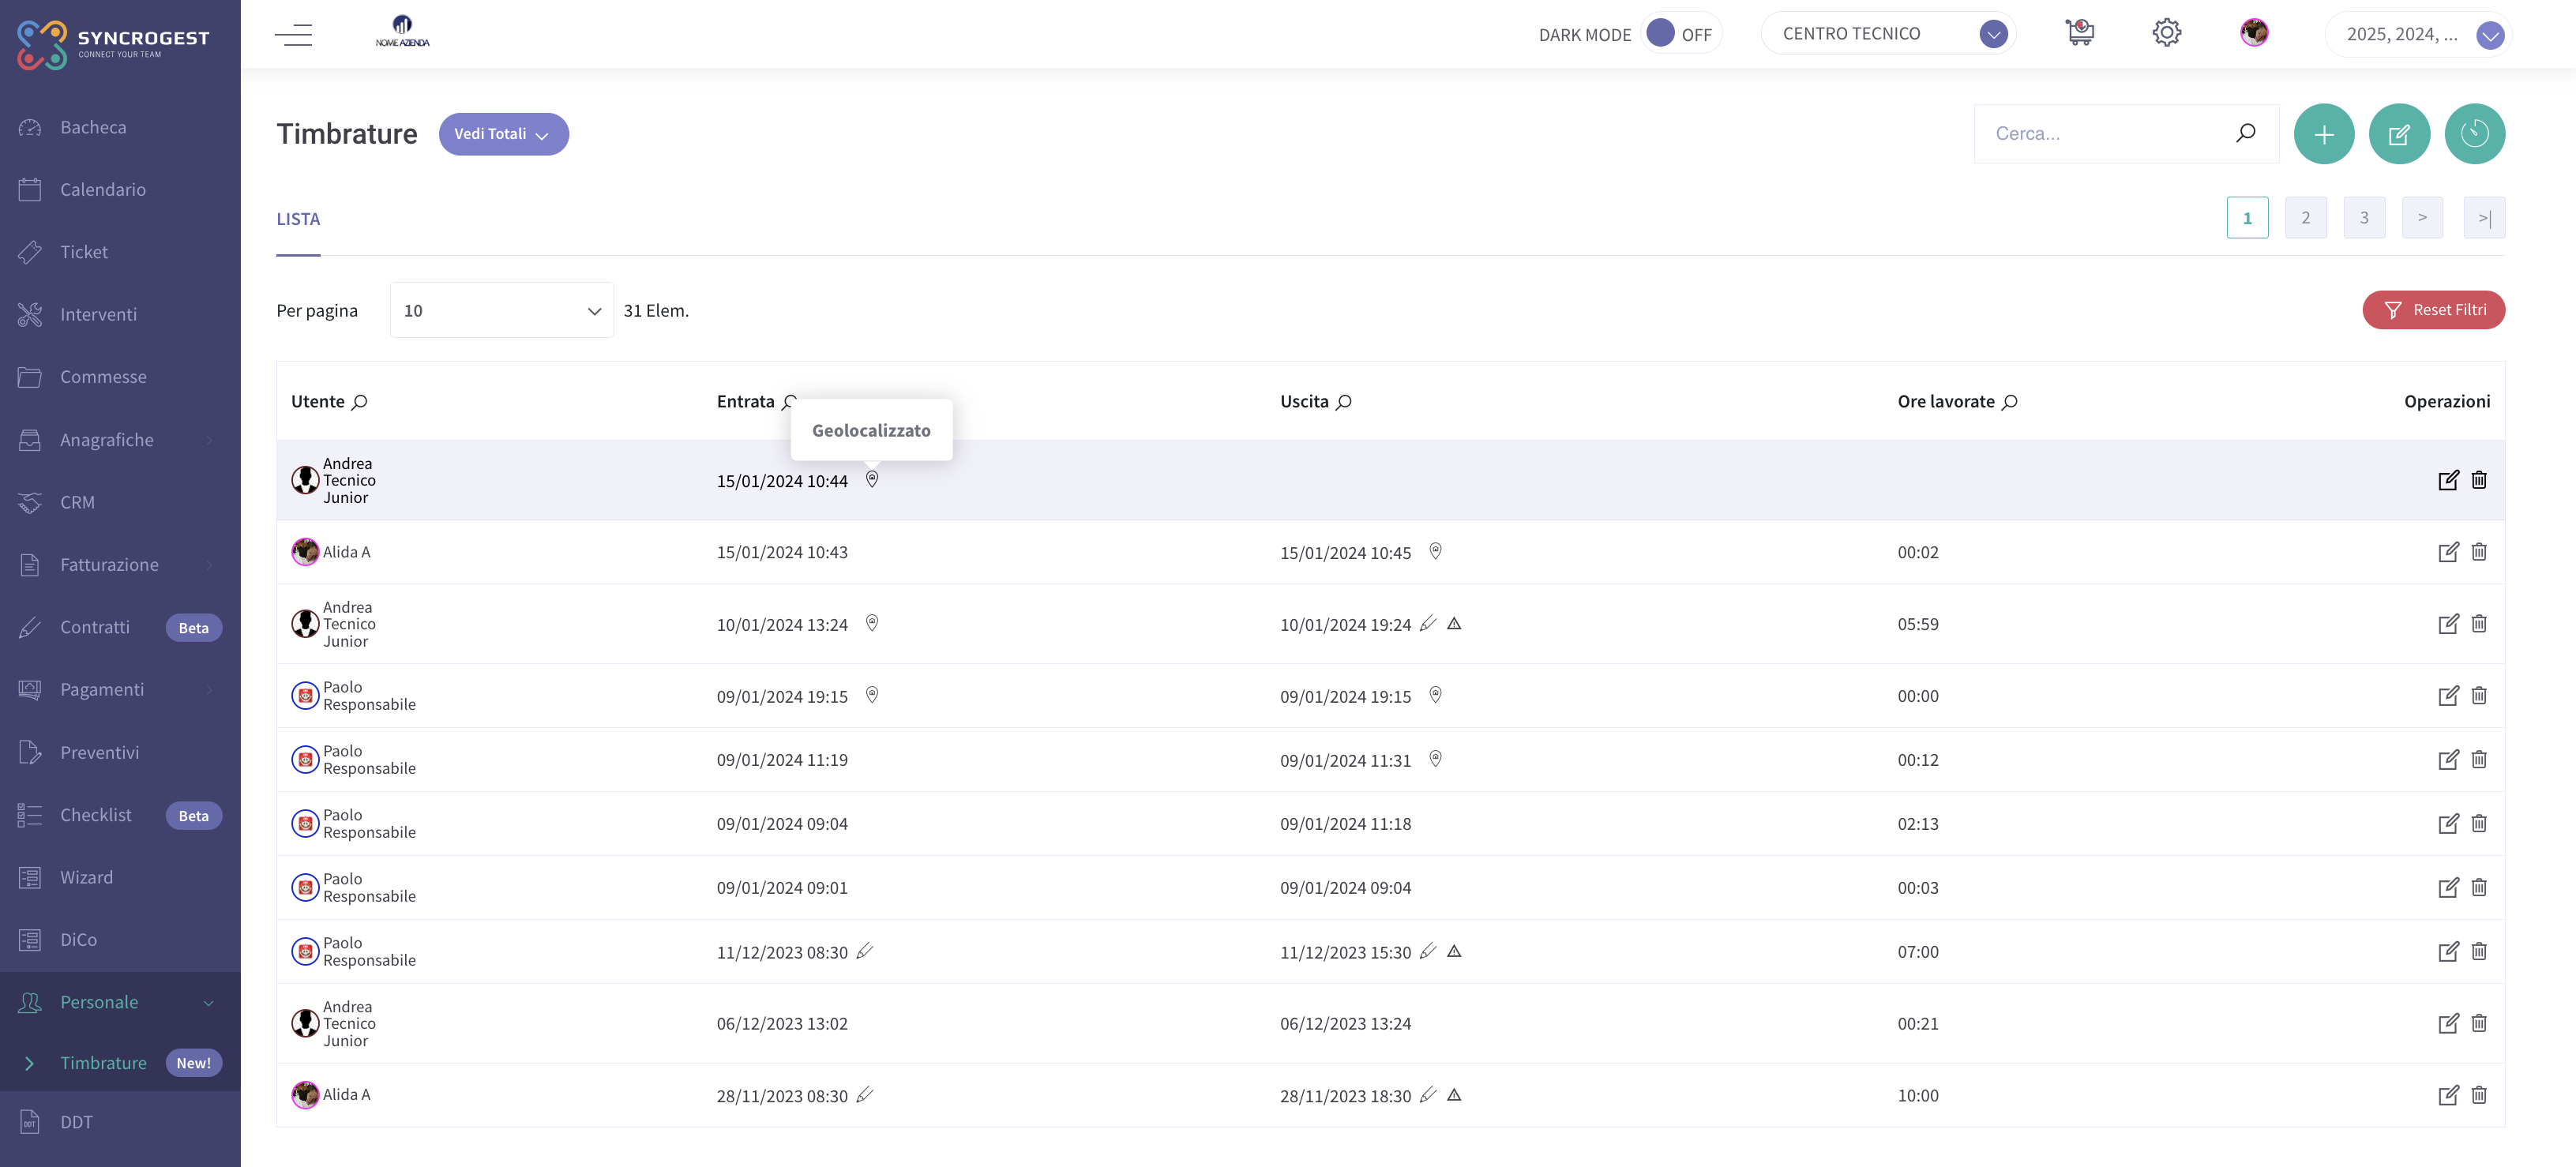Open the year selector 2025, 2024 dropdown
Image resolution: width=2576 pixels, height=1167 pixels.
(2418, 34)
